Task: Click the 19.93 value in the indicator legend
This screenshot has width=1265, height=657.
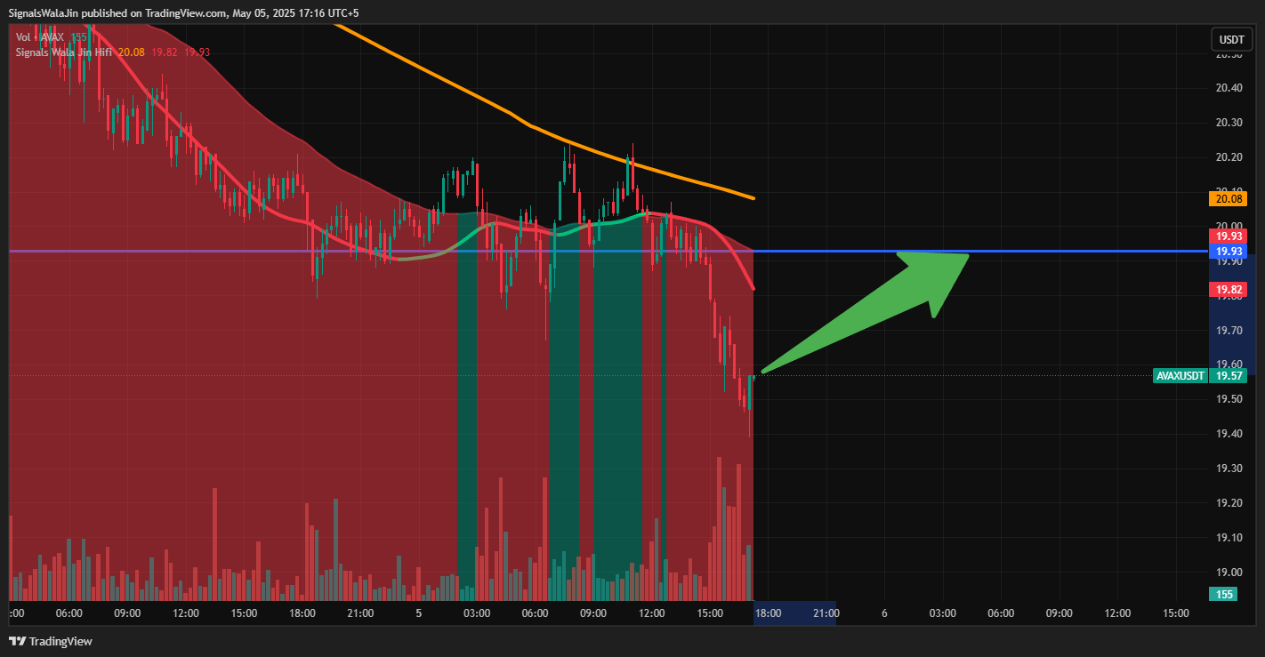Action: [x=197, y=52]
